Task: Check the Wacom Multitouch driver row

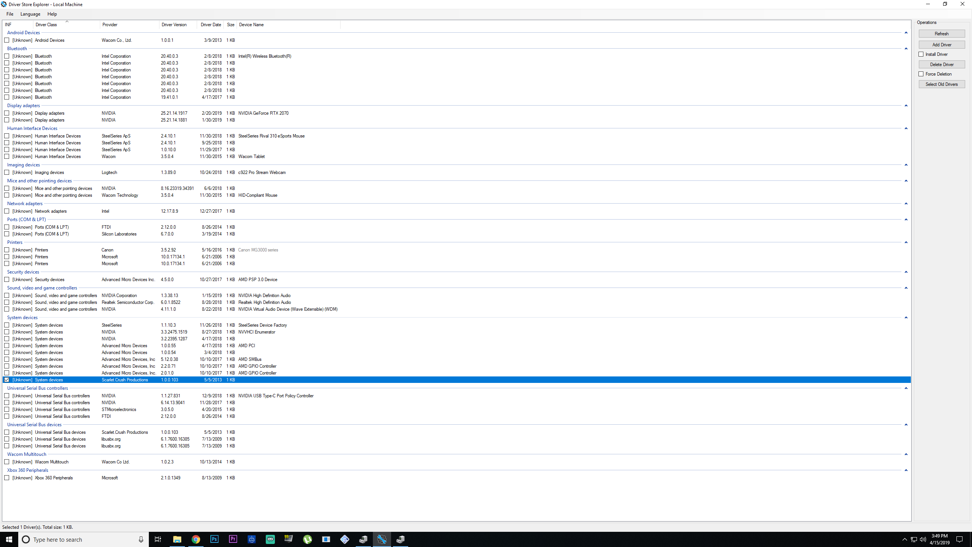Action: 7,462
